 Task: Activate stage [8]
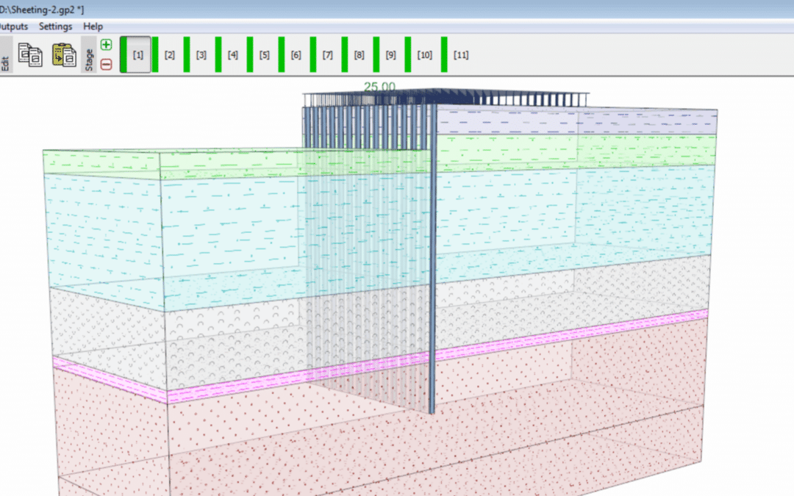click(359, 55)
